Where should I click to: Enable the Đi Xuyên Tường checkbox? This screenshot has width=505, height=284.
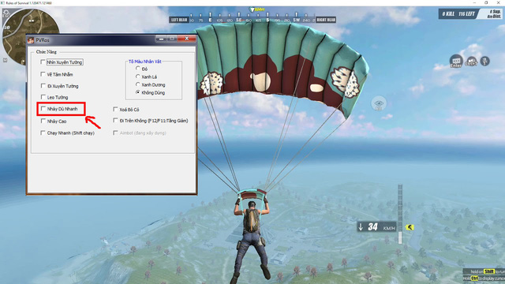[x=43, y=86]
